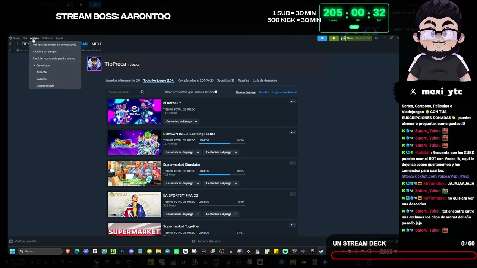
Task: Open options menu for Supermarket Simulator
Action: [293, 163]
